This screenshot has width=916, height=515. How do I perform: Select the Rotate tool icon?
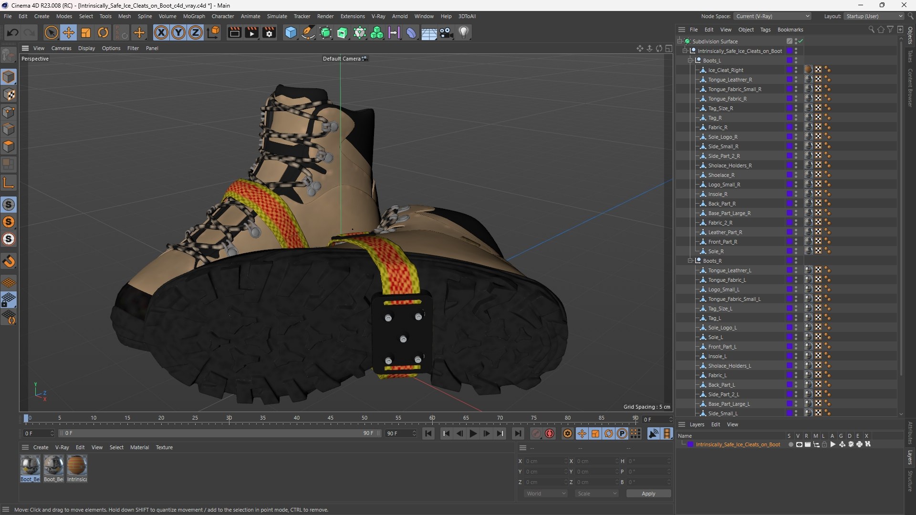pyautogui.click(x=103, y=32)
